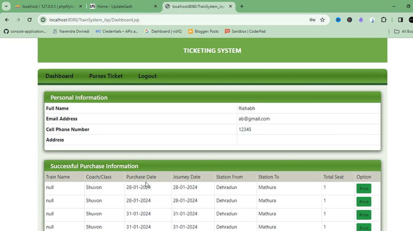Click the Successful Purchase Information heading
The height and width of the screenshot is (231, 413).
pos(94,166)
